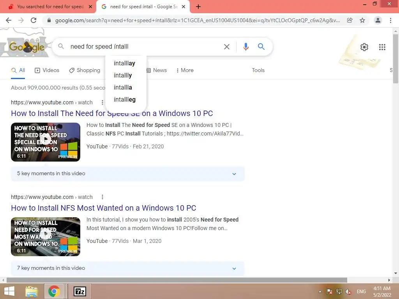This screenshot has height=299, width=399.
Task: Close the 'need for speed intall - Google' tab
Action: pos(184,7)
